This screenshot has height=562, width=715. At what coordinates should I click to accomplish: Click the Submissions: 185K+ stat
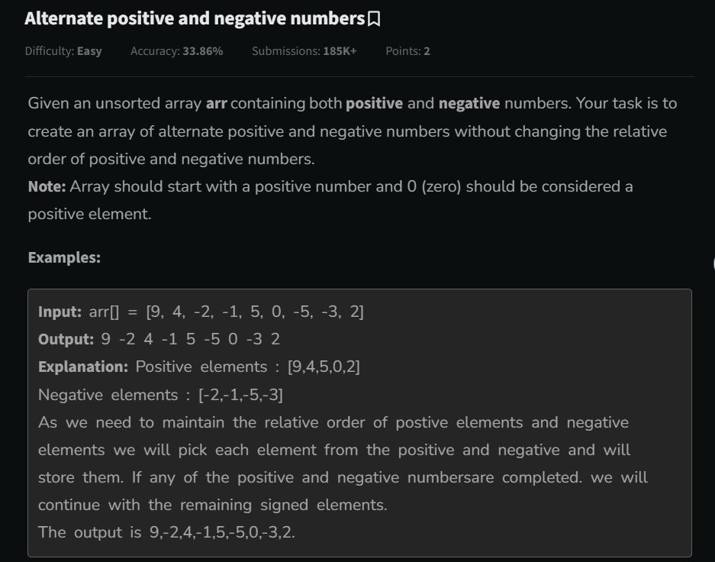(x=304, y=50)
